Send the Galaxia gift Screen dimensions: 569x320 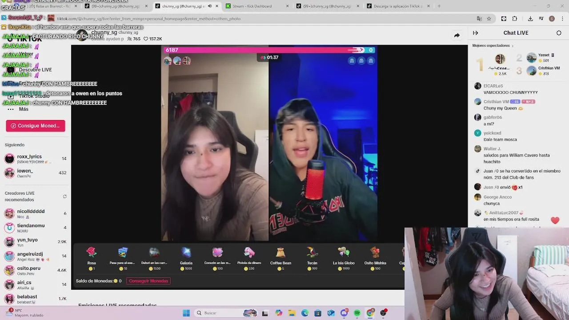tap(186, 258)
